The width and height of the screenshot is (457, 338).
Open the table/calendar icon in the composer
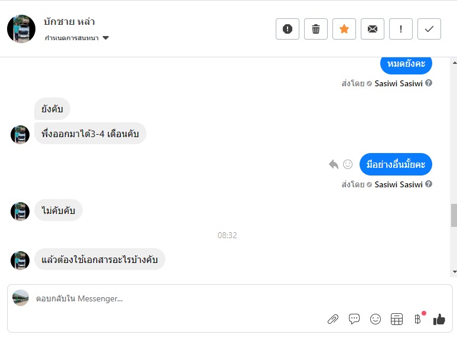click(397, 319)
